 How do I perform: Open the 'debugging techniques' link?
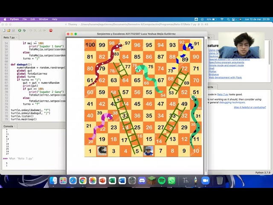pyautogui.click(x=232, y=102)
